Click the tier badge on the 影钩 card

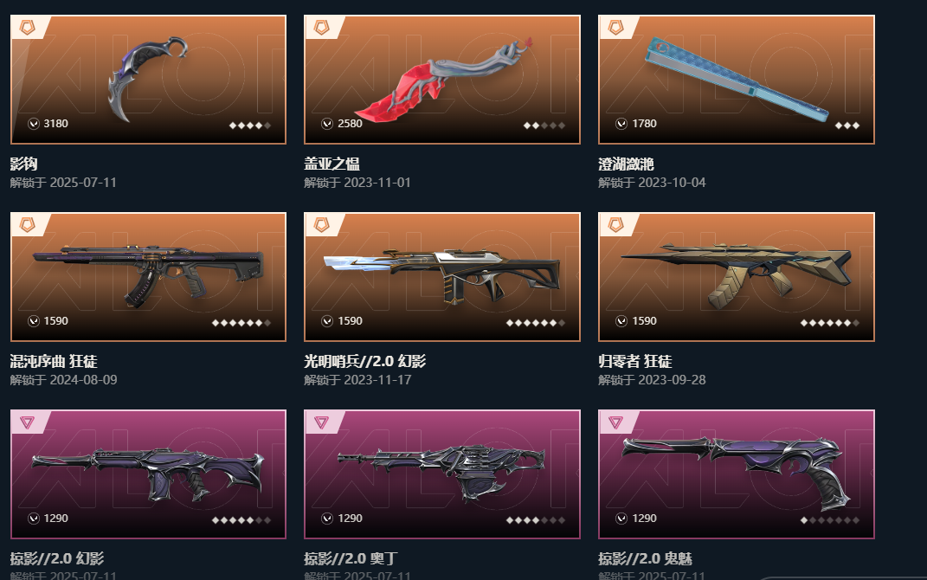coord(27,27)
